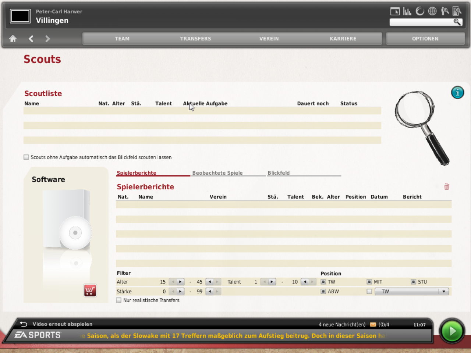
Task: Increase minimum Alter with the right arrow
Action: [x=180, y=282]
